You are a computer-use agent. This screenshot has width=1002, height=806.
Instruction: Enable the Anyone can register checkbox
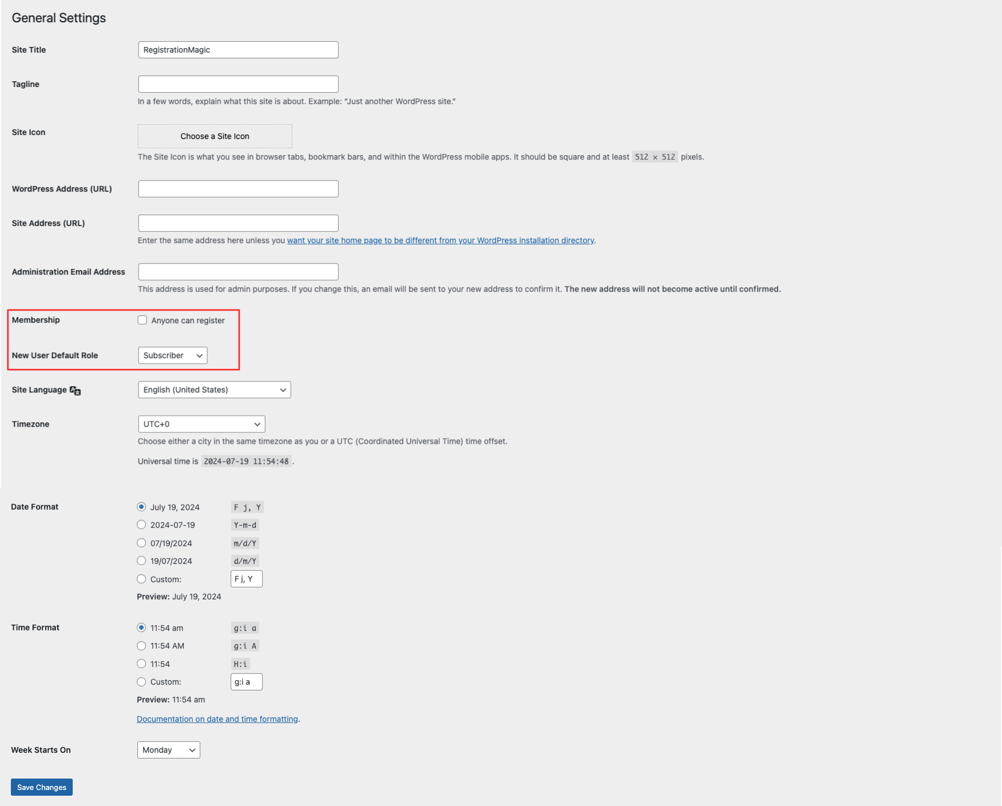142,320
